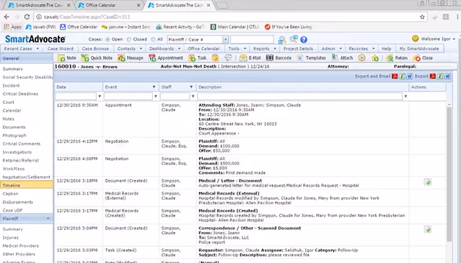Open the Case Wizard menu item
461x263 pixels.
tap(61, 49)
